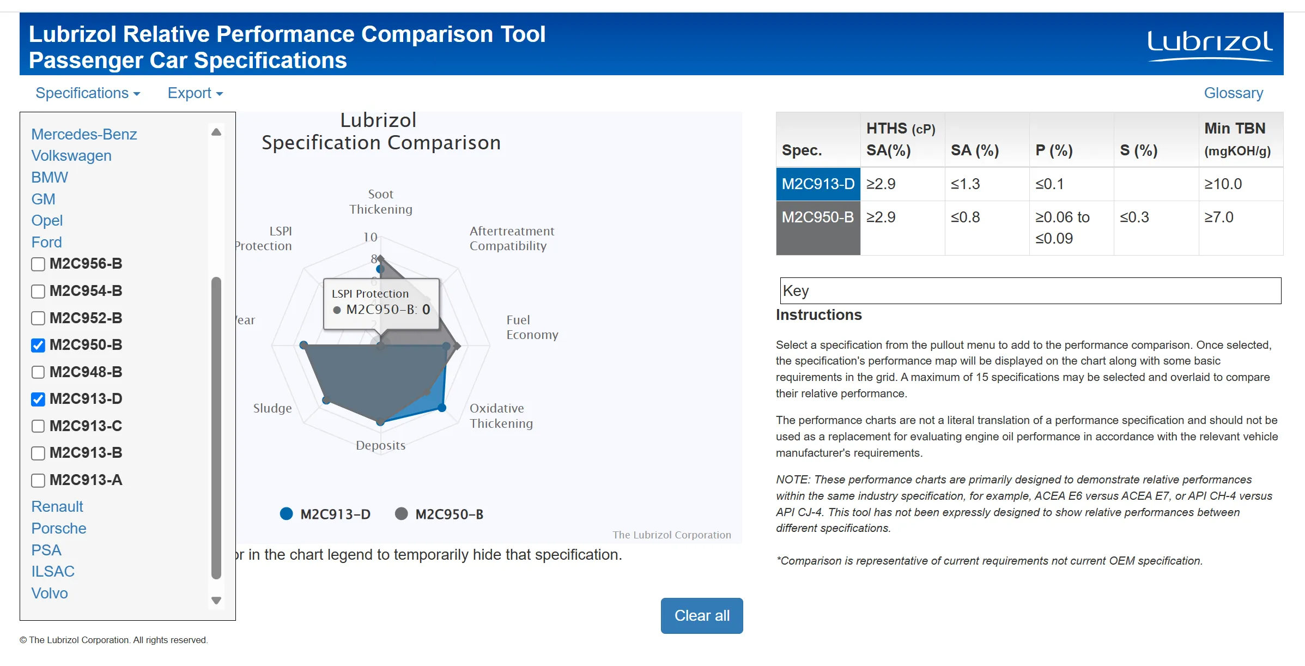1305x666 pixels.
Task: Check the M2C913-A checkbox
Action: pyautogui.click(x=38, y=481)
